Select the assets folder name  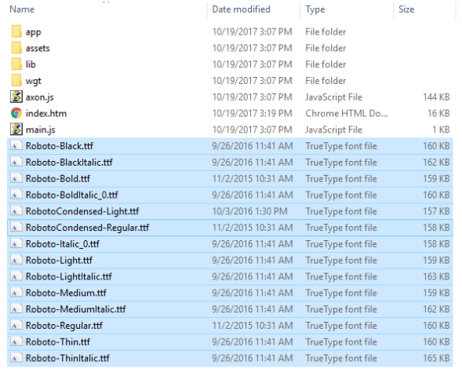38,48
